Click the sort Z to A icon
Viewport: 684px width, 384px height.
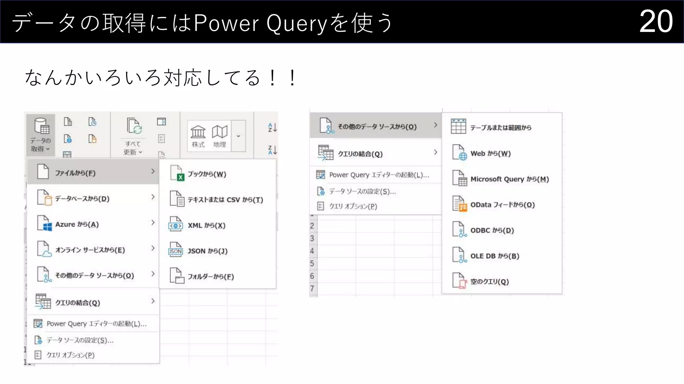(273, 150)
